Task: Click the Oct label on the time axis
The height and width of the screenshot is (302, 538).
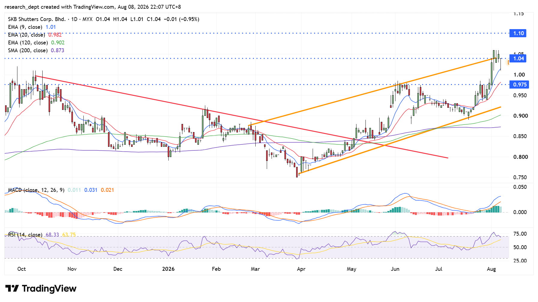Action: pos(22,269)
